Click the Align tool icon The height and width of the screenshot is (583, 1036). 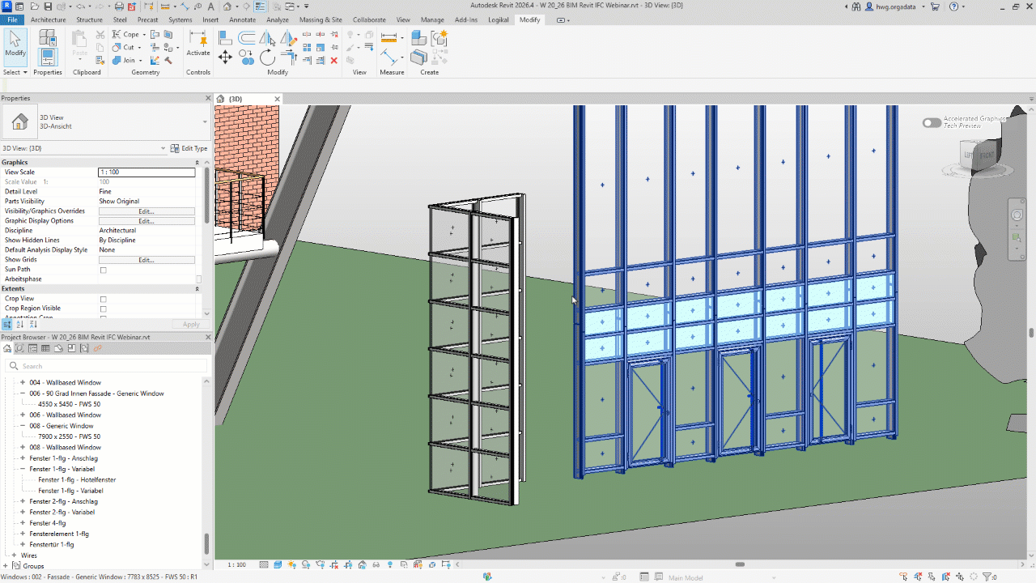(225, 38)
